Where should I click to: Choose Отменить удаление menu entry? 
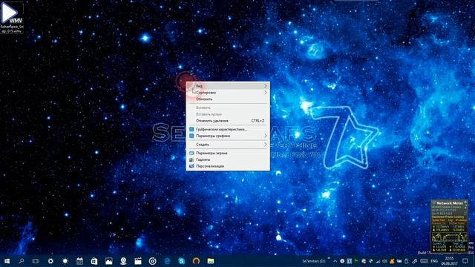point(228,121)
